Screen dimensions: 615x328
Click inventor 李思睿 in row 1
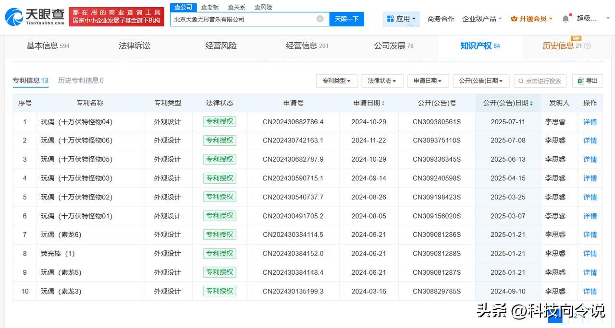[x=555, y=122]
